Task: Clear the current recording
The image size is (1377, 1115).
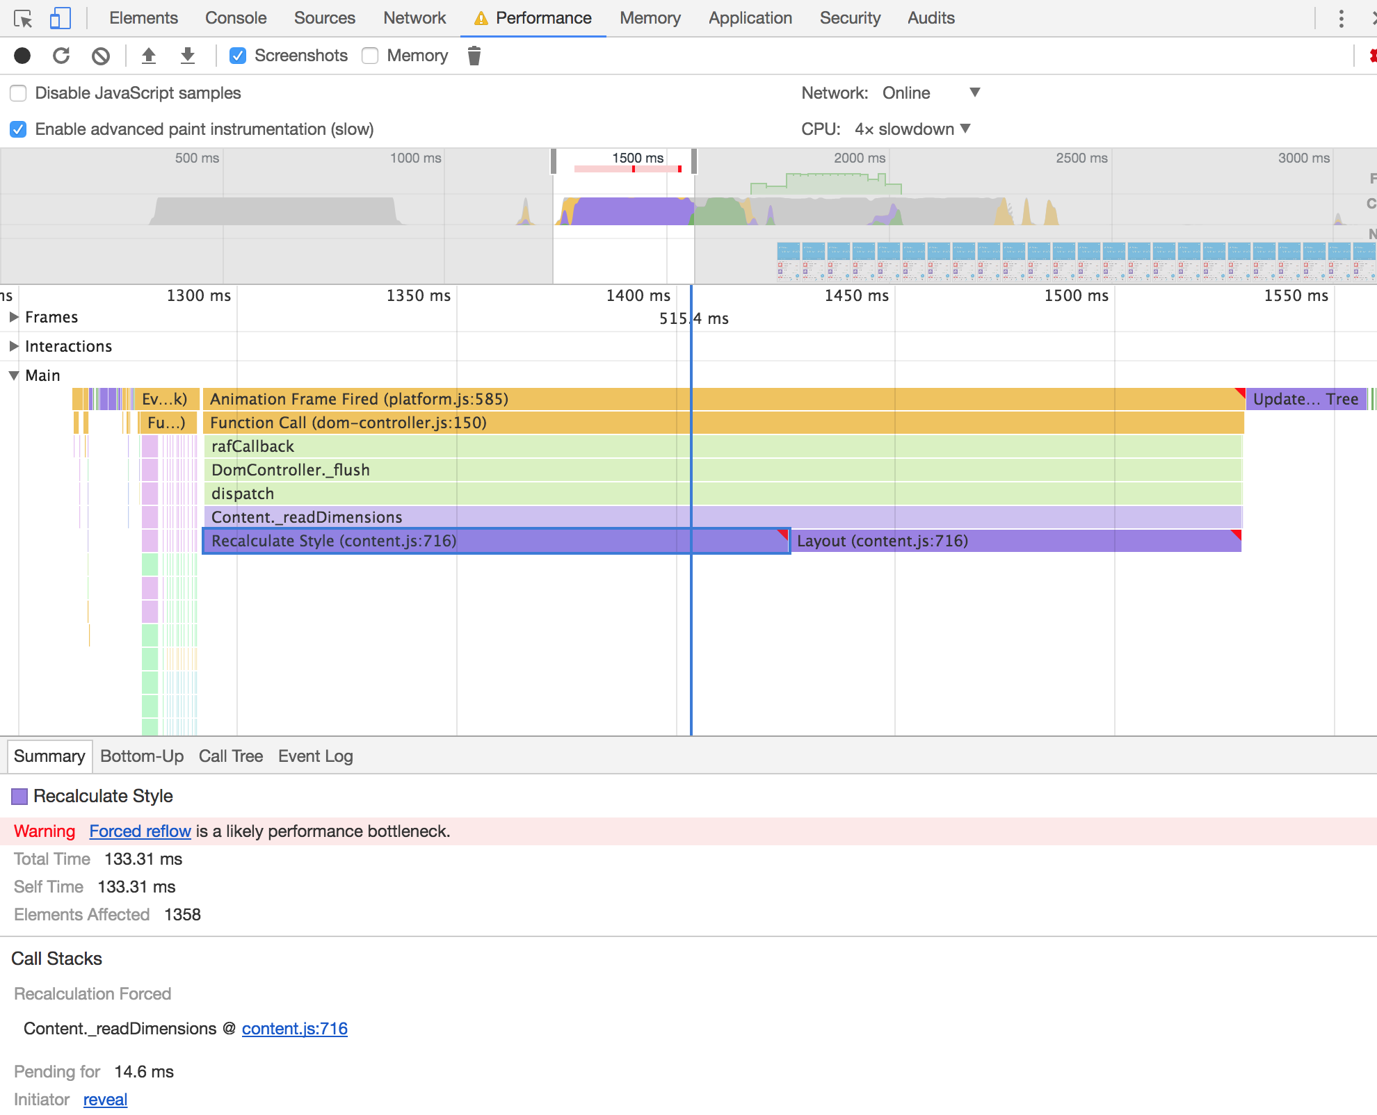Action: [100, 56]
